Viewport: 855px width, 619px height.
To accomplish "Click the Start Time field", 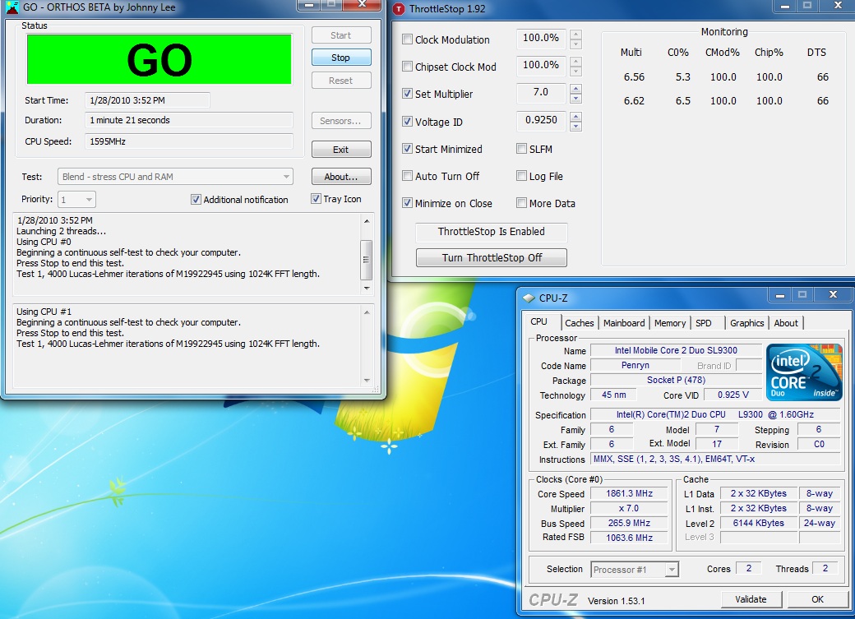I will pos(147,100).
